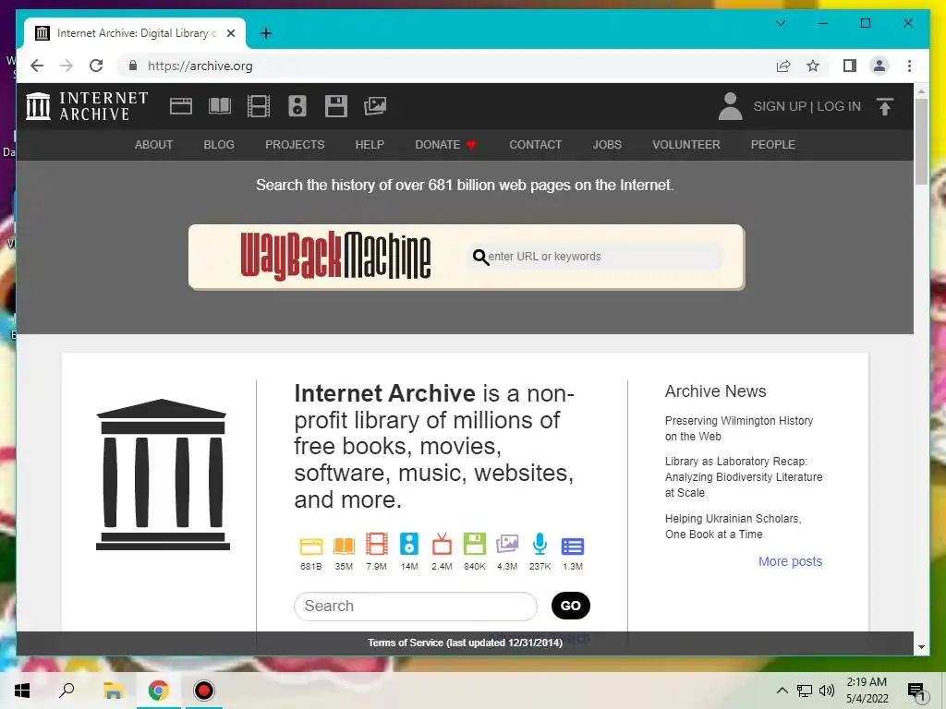Open the Images icon in top bar
The image size is (946, 709).
375,106
